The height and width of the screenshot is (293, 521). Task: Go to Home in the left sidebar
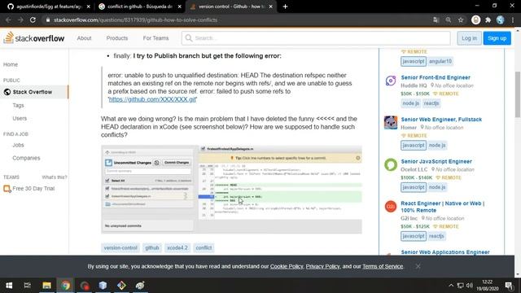coord(11,64)
